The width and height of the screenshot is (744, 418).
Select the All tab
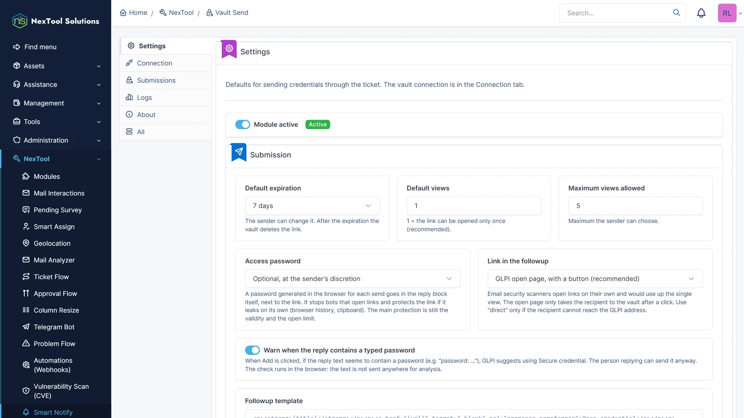coord(166,132)
